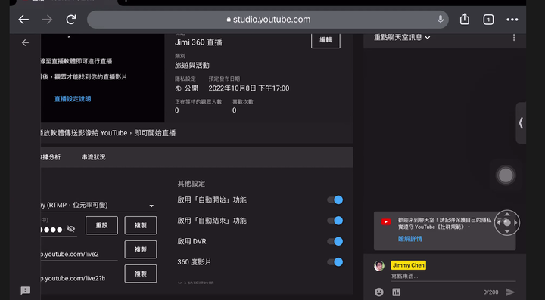
Task: Click the YouTube Studio back arrow
Action: coord(25,42)
